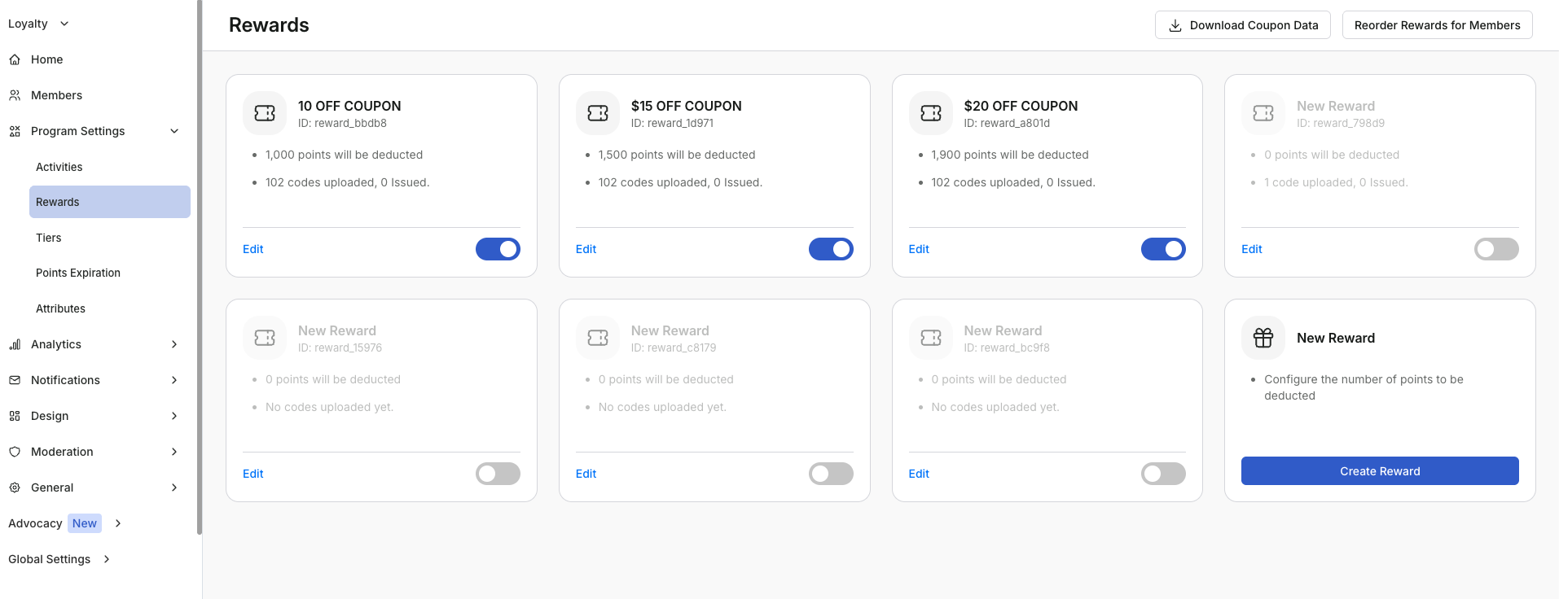Click "1,900 points will be deducted"
1559x599 pixels.
coord(1010,155)
